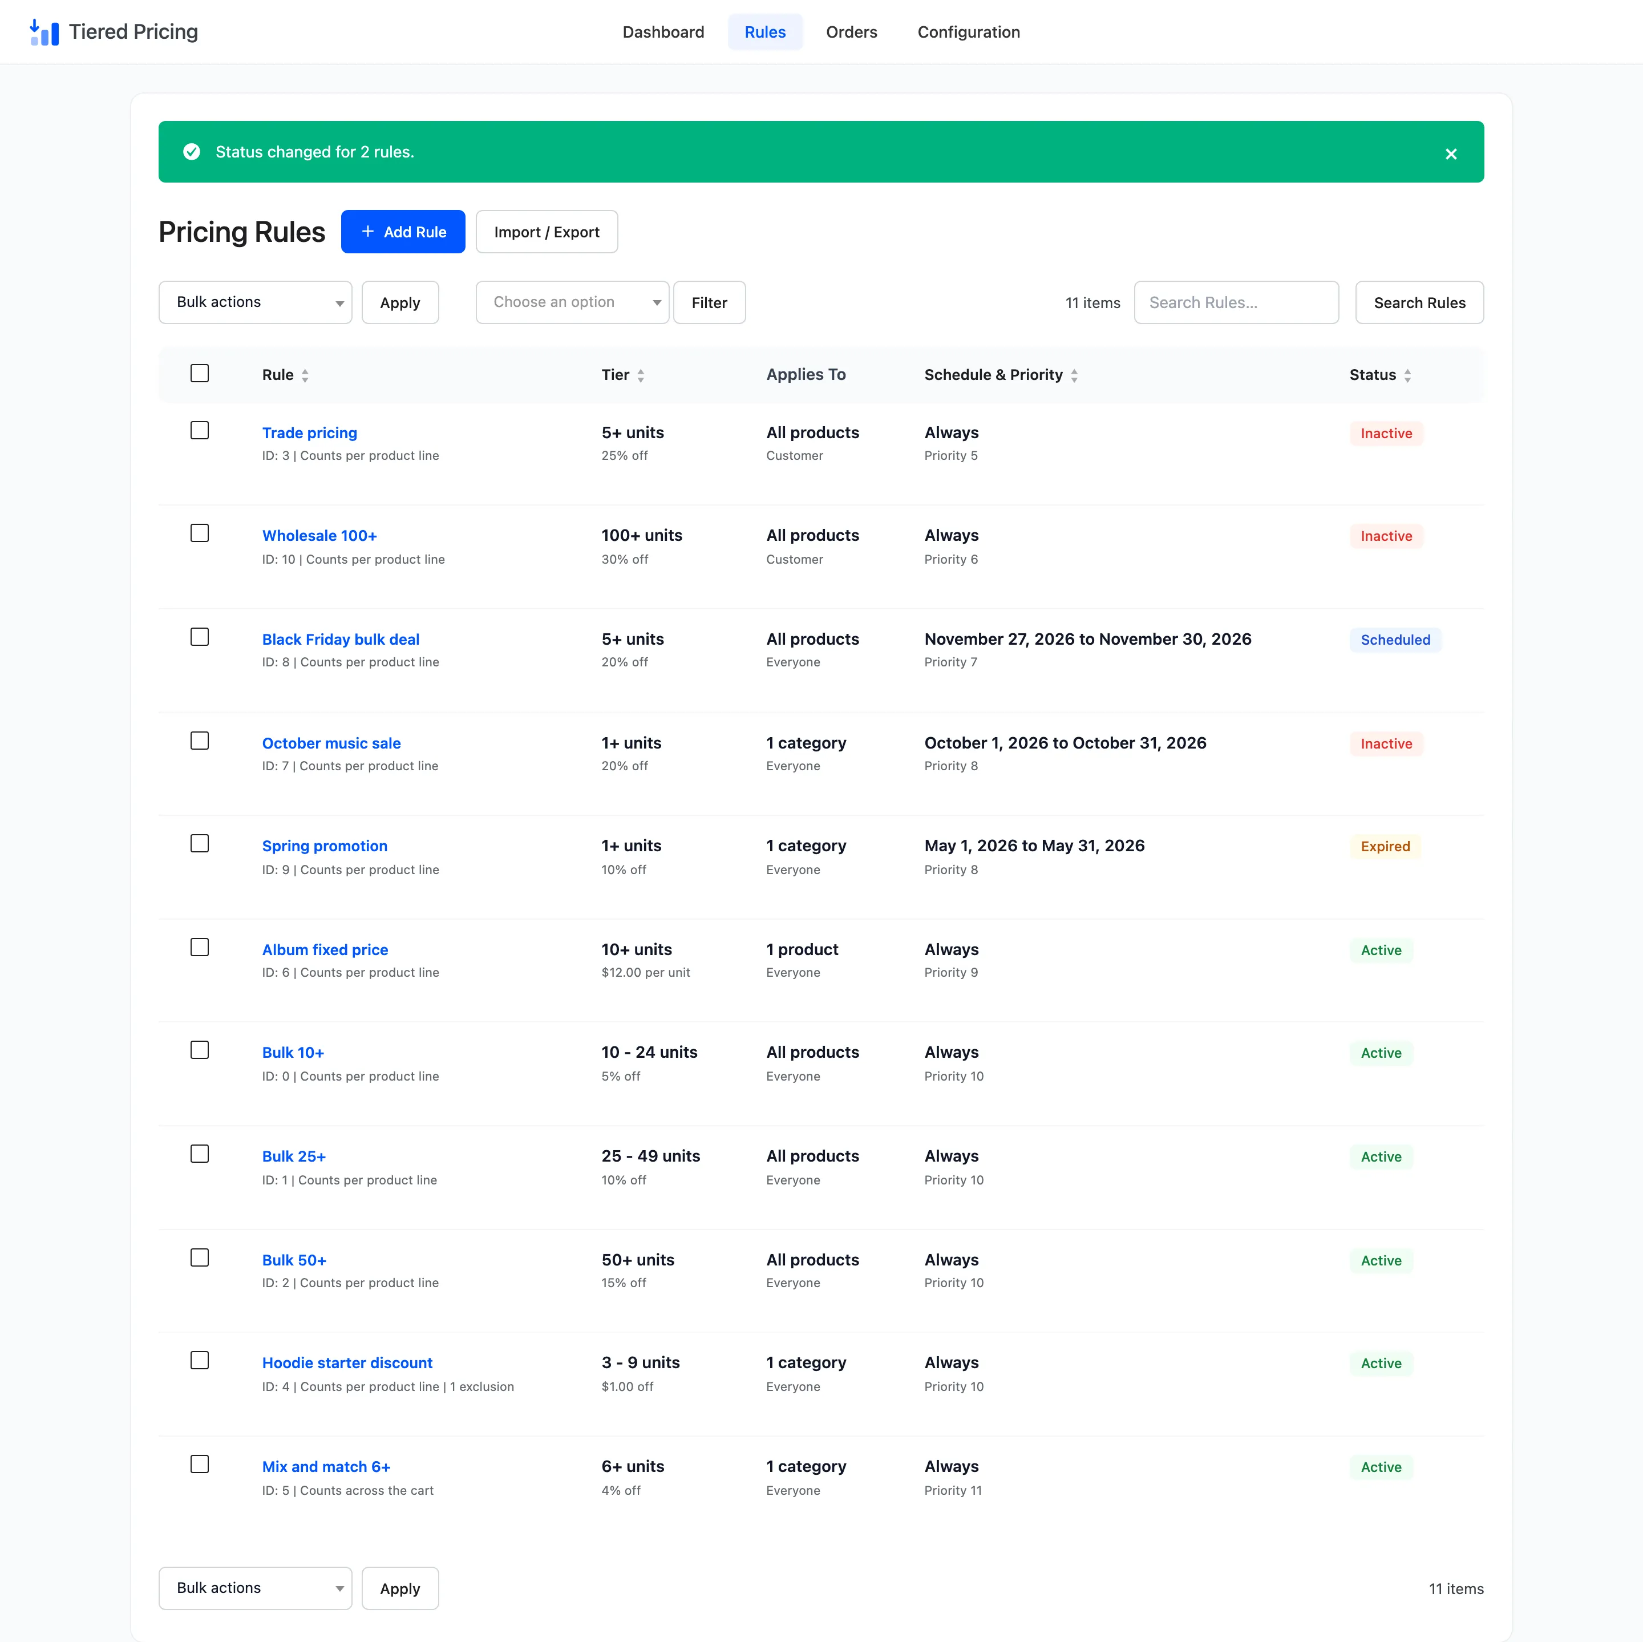The height and width of the screenshot is (1642, 1643).
Task: Sort by Status column arrows
Action: 1407,375
